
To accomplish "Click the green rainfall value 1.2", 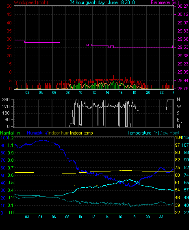I will click(11, 138).
